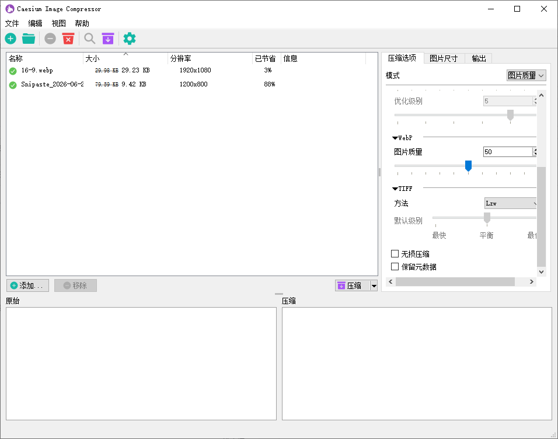Switch to the 图片尺寸 tab
Image resolution: width=558 pixels, height=439 pixels.
coord(444,58)
